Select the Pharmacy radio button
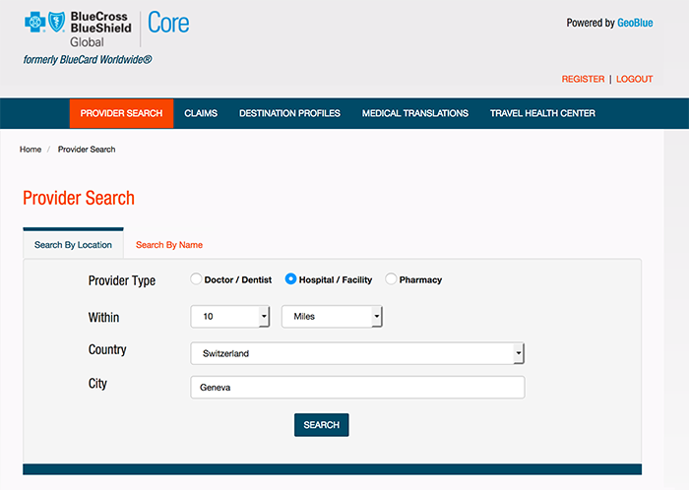 point(391,279)
